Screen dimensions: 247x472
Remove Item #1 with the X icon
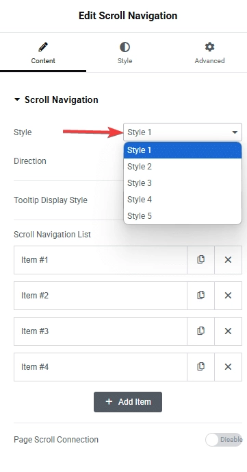pyautogui.click(x=228, y=260)
